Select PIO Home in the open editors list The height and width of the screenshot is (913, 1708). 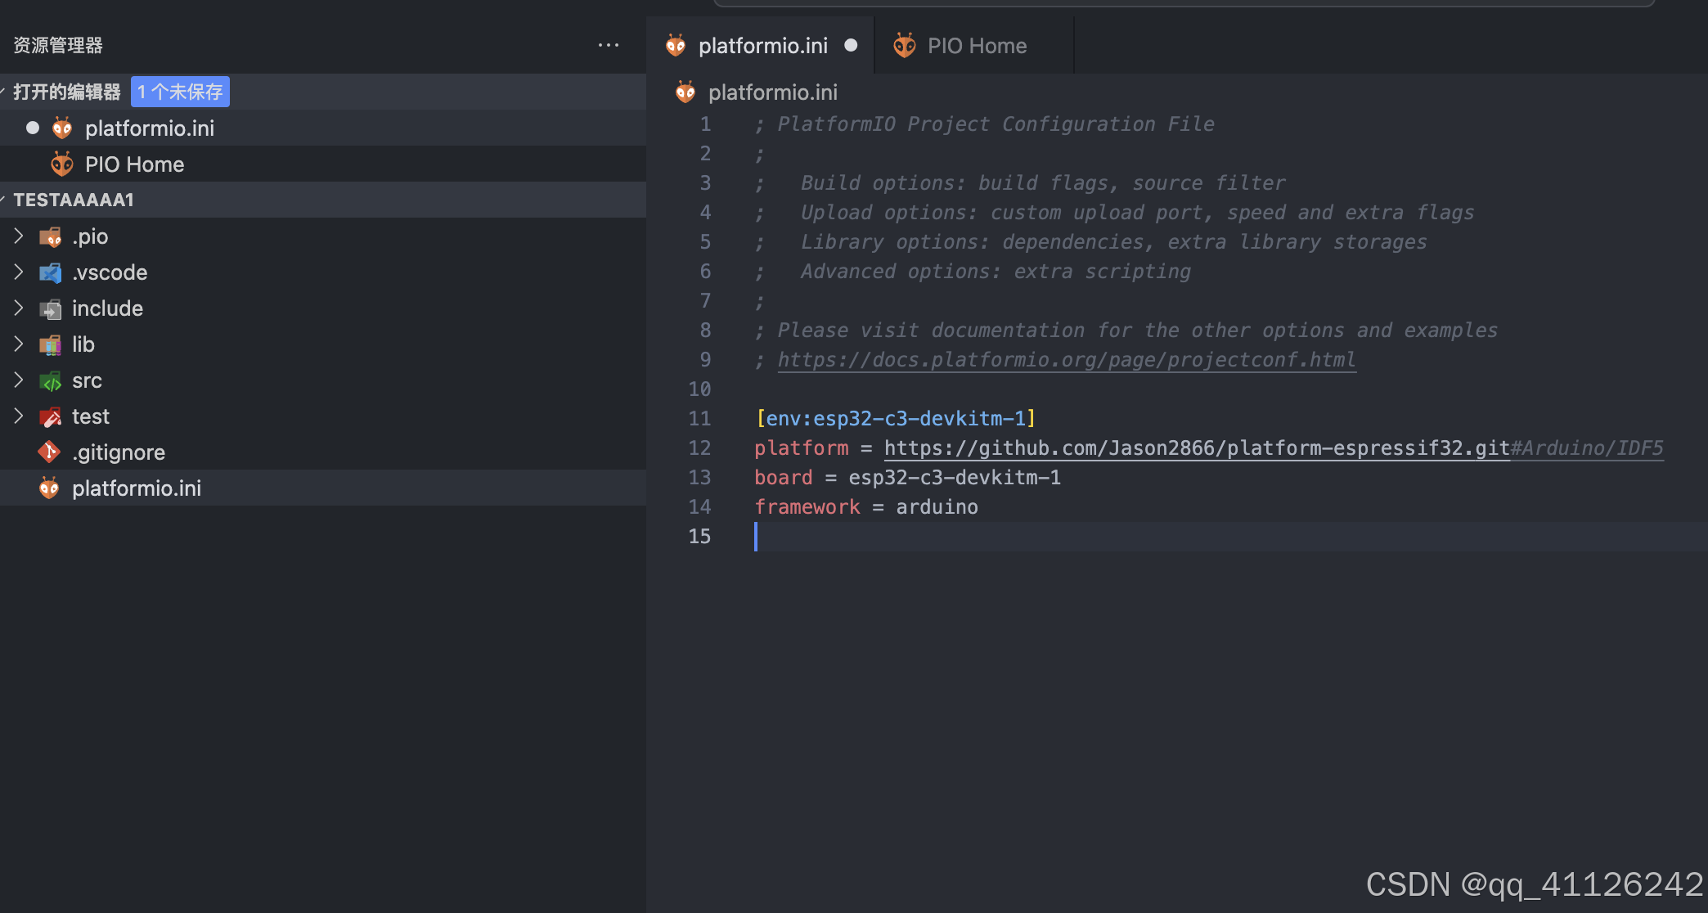pos(134,164)
